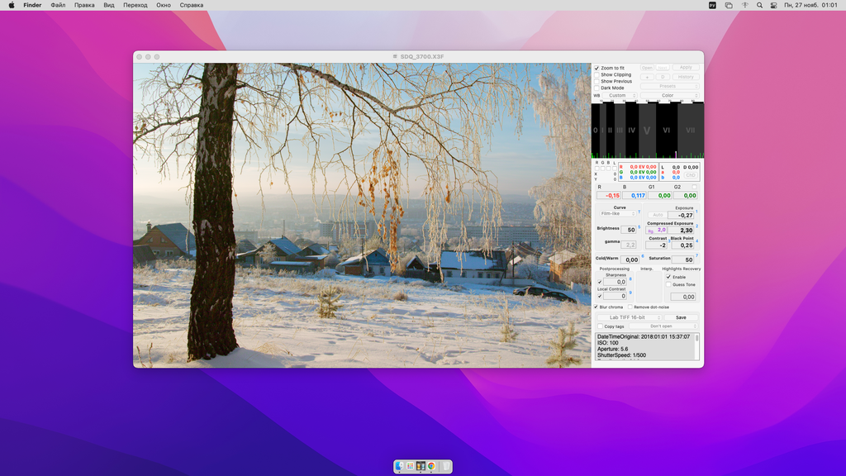846x476 pixels.
Task: Enable Show Clipping checkbox
Action: tap(597, 74)
